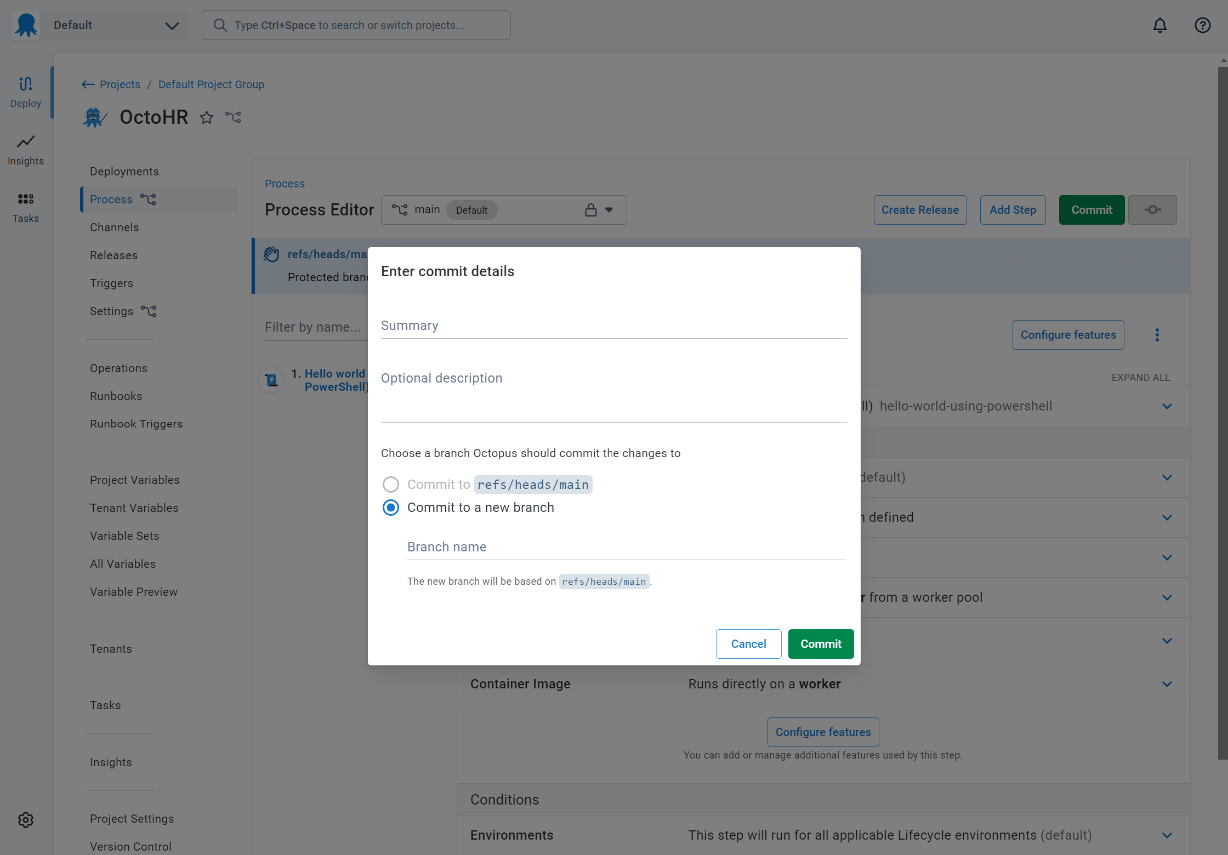This screenshot has width=1228, height=855.
Task: Click the search magnifier icon
Action: 220,25
